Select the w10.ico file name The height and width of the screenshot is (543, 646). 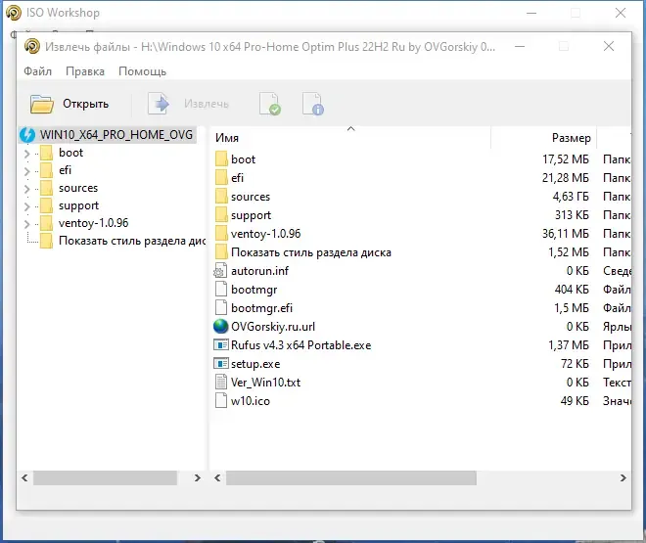[250, 401]
